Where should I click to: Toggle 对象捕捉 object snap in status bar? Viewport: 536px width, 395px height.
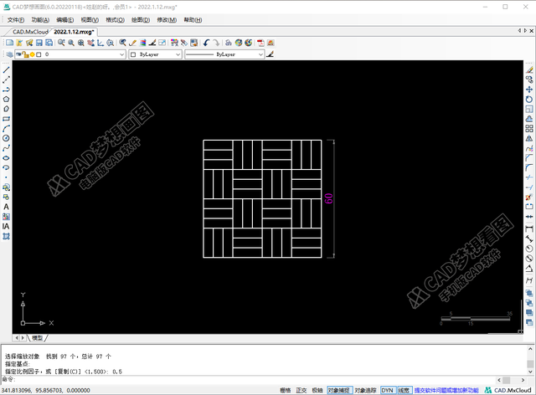(x=339, y=390)
